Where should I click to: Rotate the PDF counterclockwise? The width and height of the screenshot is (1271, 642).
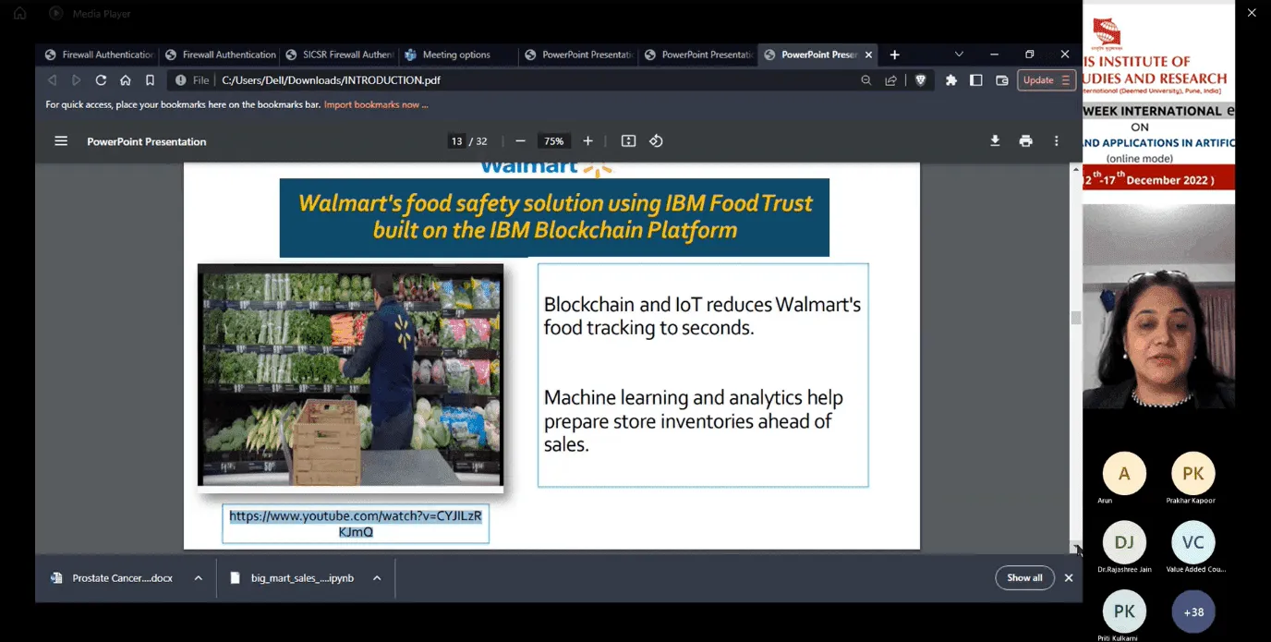tap(656, 141)
